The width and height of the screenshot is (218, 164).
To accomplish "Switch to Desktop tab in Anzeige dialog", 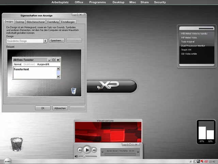I will [20, 22].
